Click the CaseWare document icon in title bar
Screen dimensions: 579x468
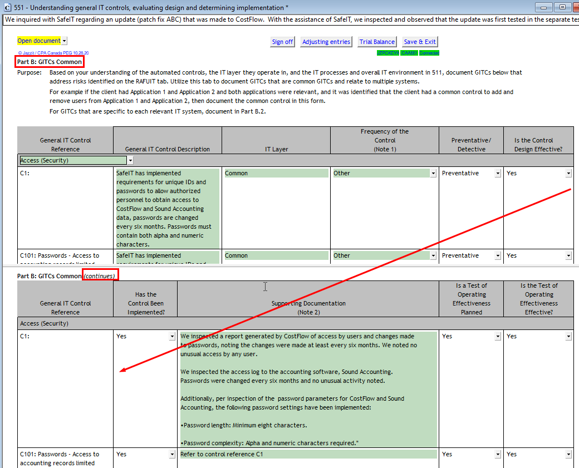[x=7, y=7]
